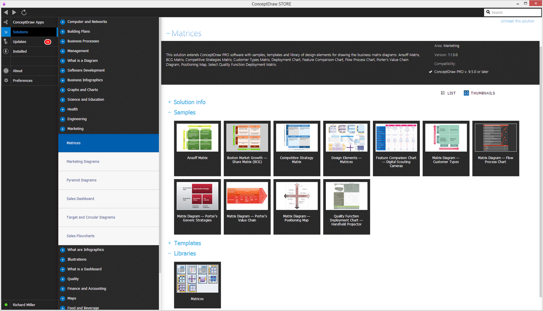Select the Matrices solution item
This screenshot has height=311, width=543.
click(x=109, y=143)
